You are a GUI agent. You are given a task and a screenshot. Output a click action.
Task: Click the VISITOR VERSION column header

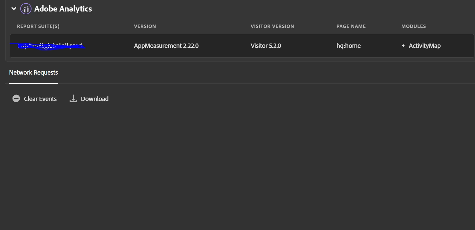tap(272, 26)
